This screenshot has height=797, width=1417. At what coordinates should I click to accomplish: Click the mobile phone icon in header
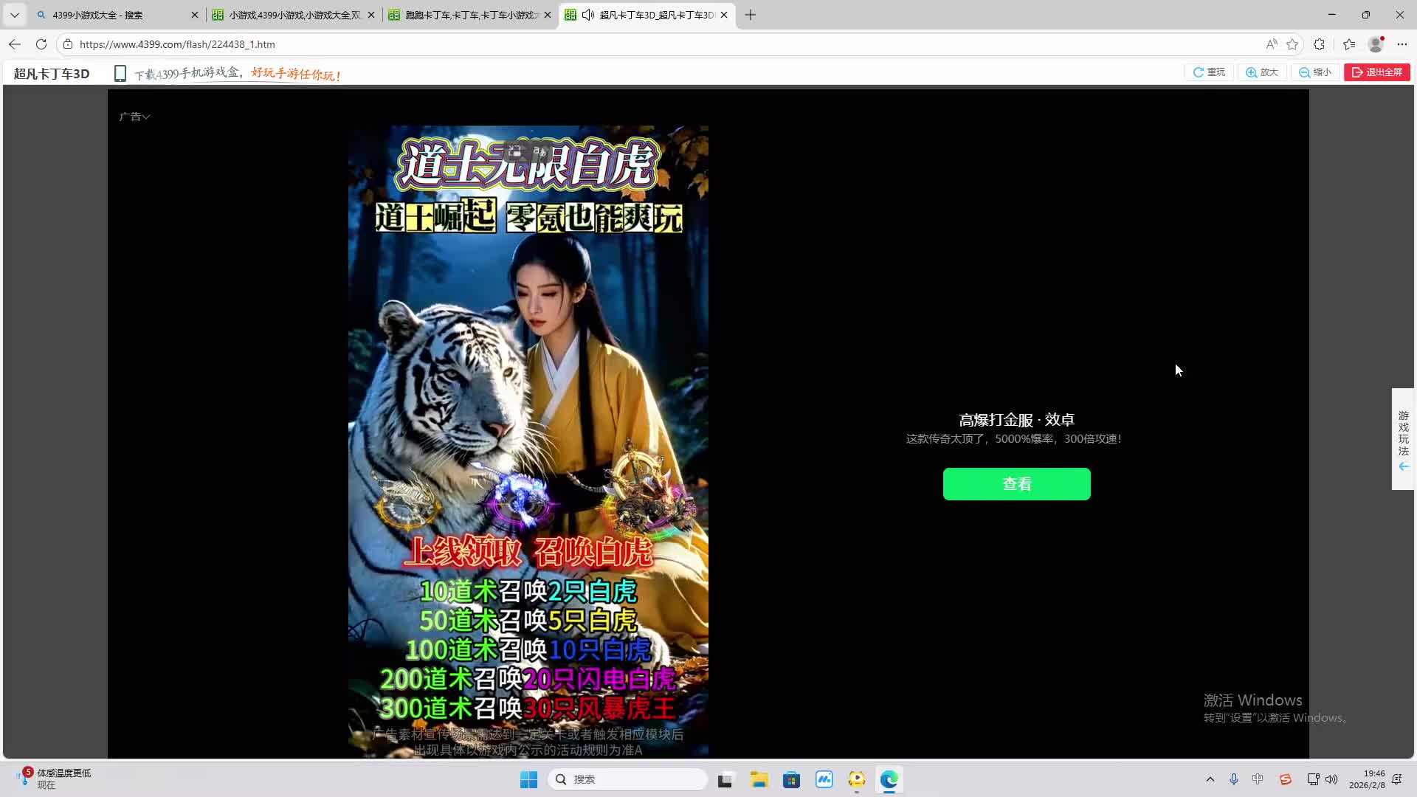pyautogui.click(x=120, y=73)
